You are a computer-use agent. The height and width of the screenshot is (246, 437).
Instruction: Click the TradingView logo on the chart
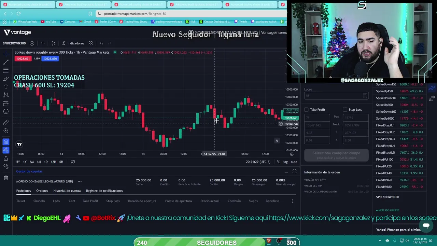point(19,144)
